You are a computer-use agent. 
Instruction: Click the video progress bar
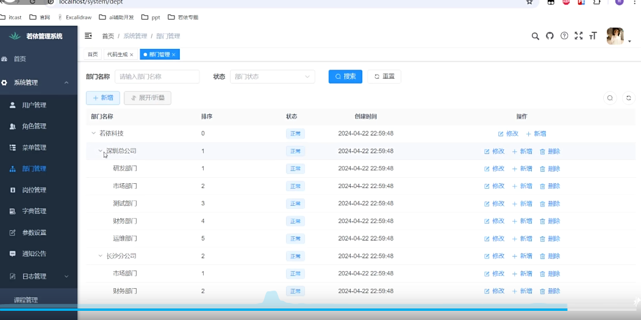(x=321, y=310)
